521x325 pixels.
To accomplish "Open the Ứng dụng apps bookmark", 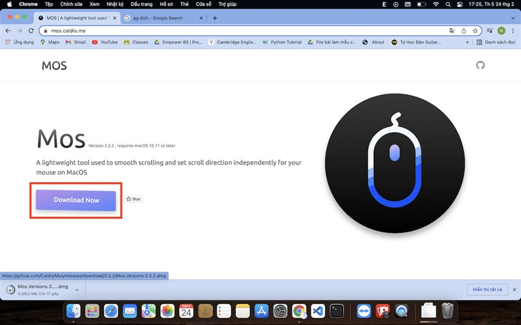I will 20,42.
